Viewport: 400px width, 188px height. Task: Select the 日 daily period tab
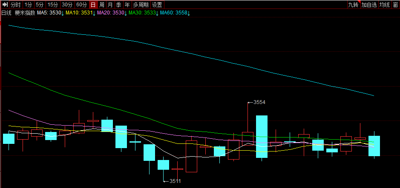[x=93, y=5]
